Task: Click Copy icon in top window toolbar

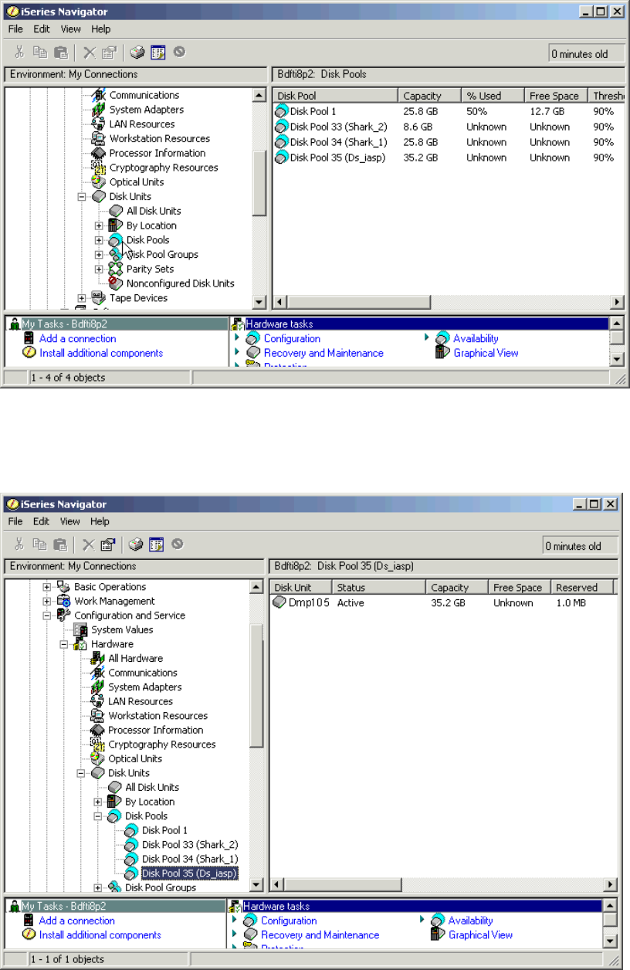Action: coord(40,53)
